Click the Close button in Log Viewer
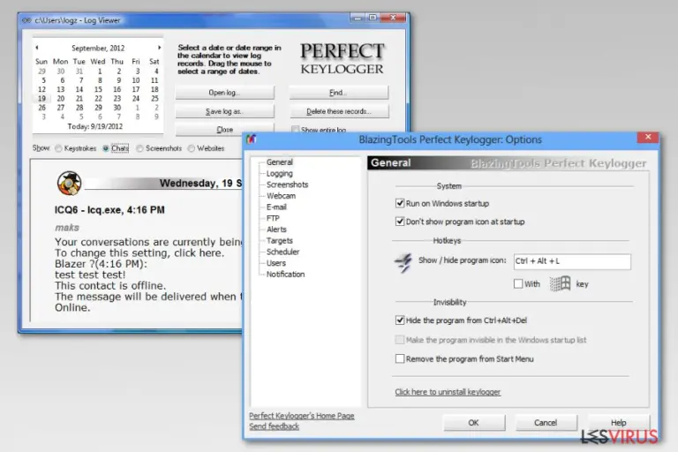Viewport: 678px width, 452px height. tap(224, 129)
